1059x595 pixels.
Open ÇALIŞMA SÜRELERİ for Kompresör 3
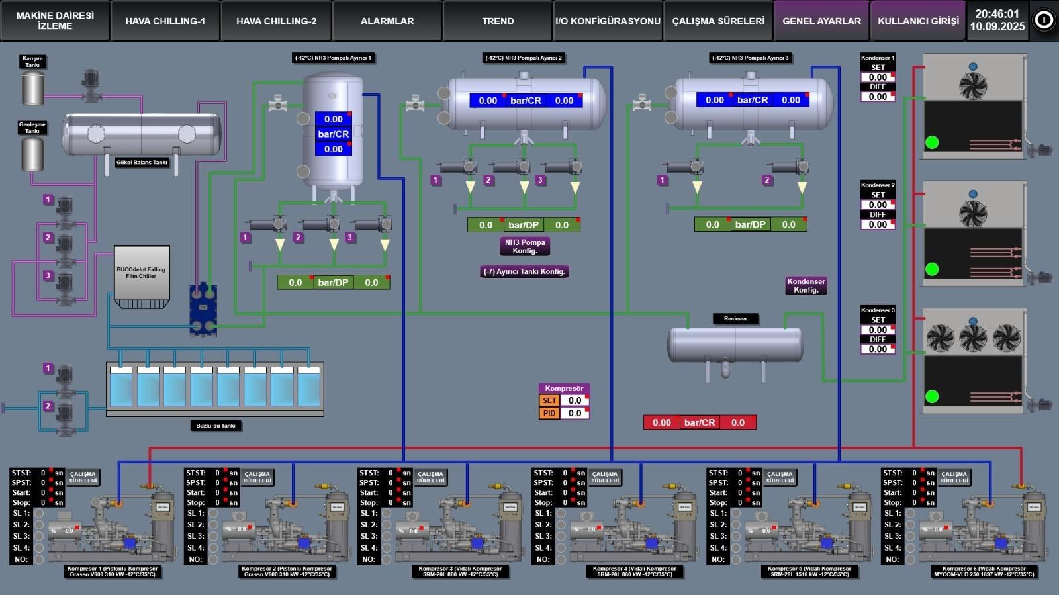point(430,477)
